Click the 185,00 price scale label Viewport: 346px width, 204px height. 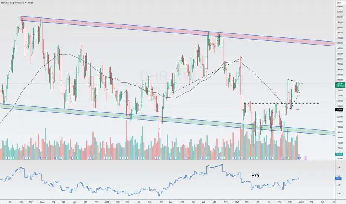(339, 132)
